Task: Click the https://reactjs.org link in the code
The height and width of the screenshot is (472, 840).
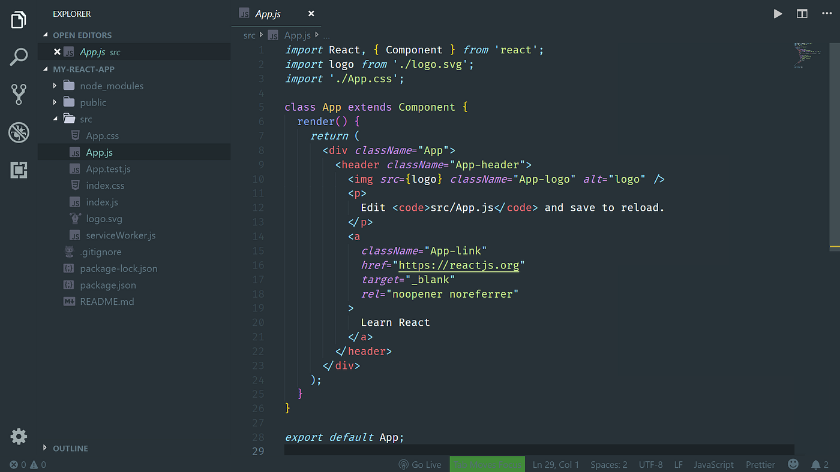Action: coord(459,265)
